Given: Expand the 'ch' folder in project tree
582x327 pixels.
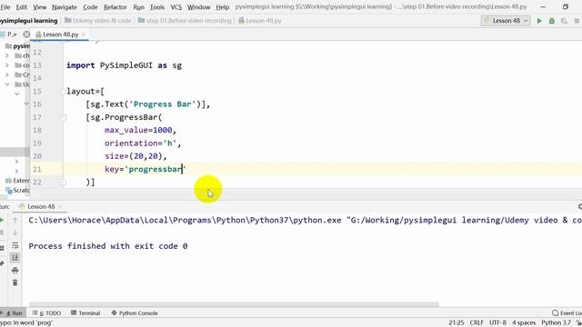Looking at the screenshot, I should click(7, 55).
